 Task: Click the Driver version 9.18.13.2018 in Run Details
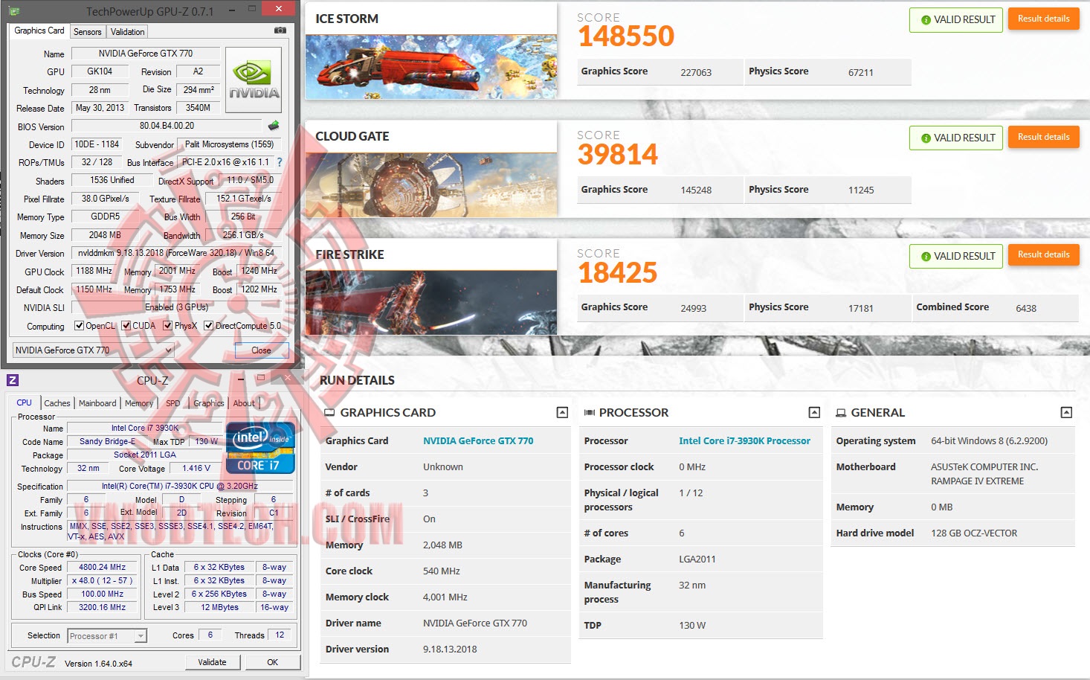coord(450,649)
